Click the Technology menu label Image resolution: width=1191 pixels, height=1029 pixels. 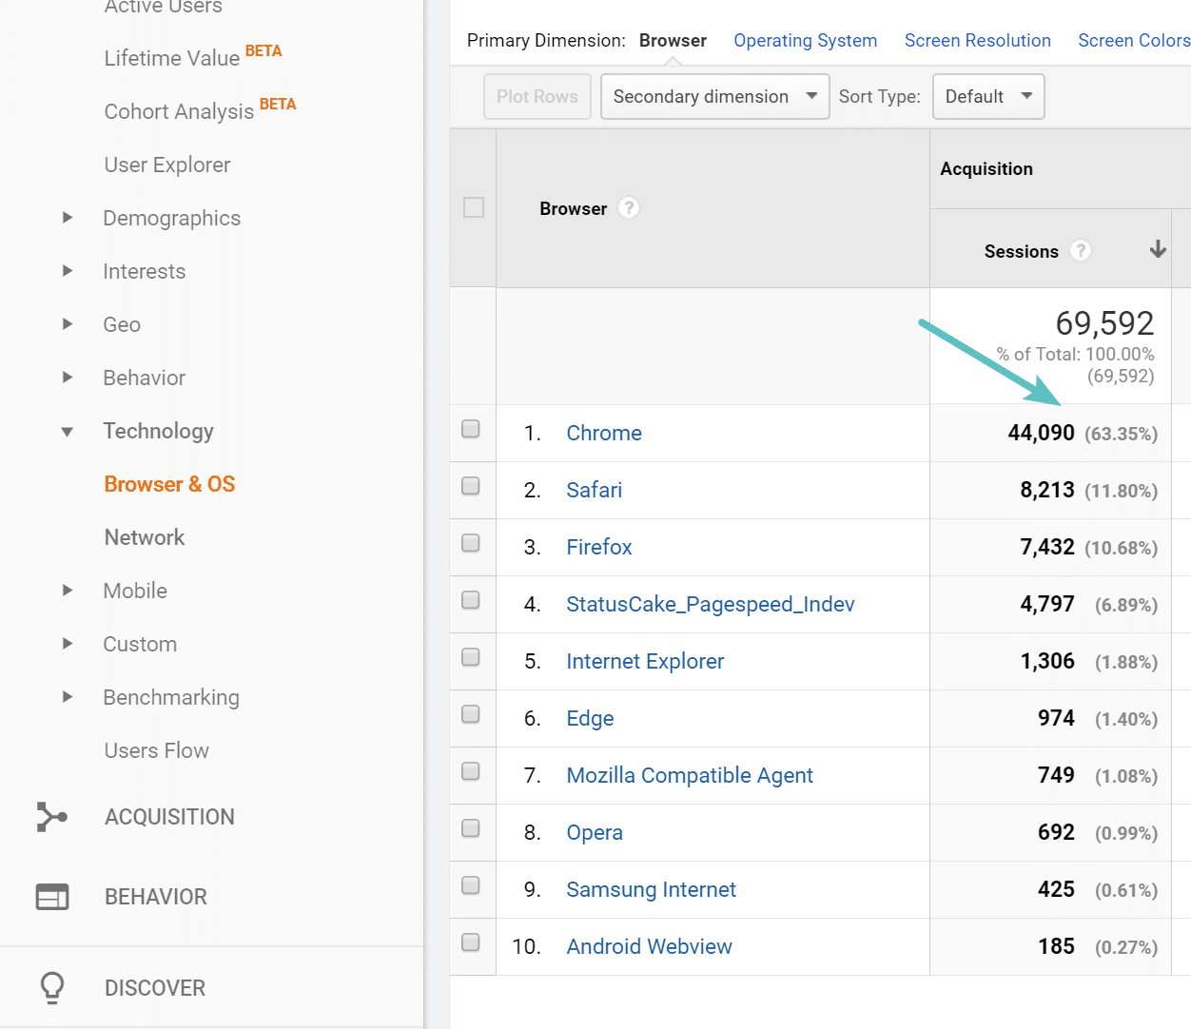158,431
